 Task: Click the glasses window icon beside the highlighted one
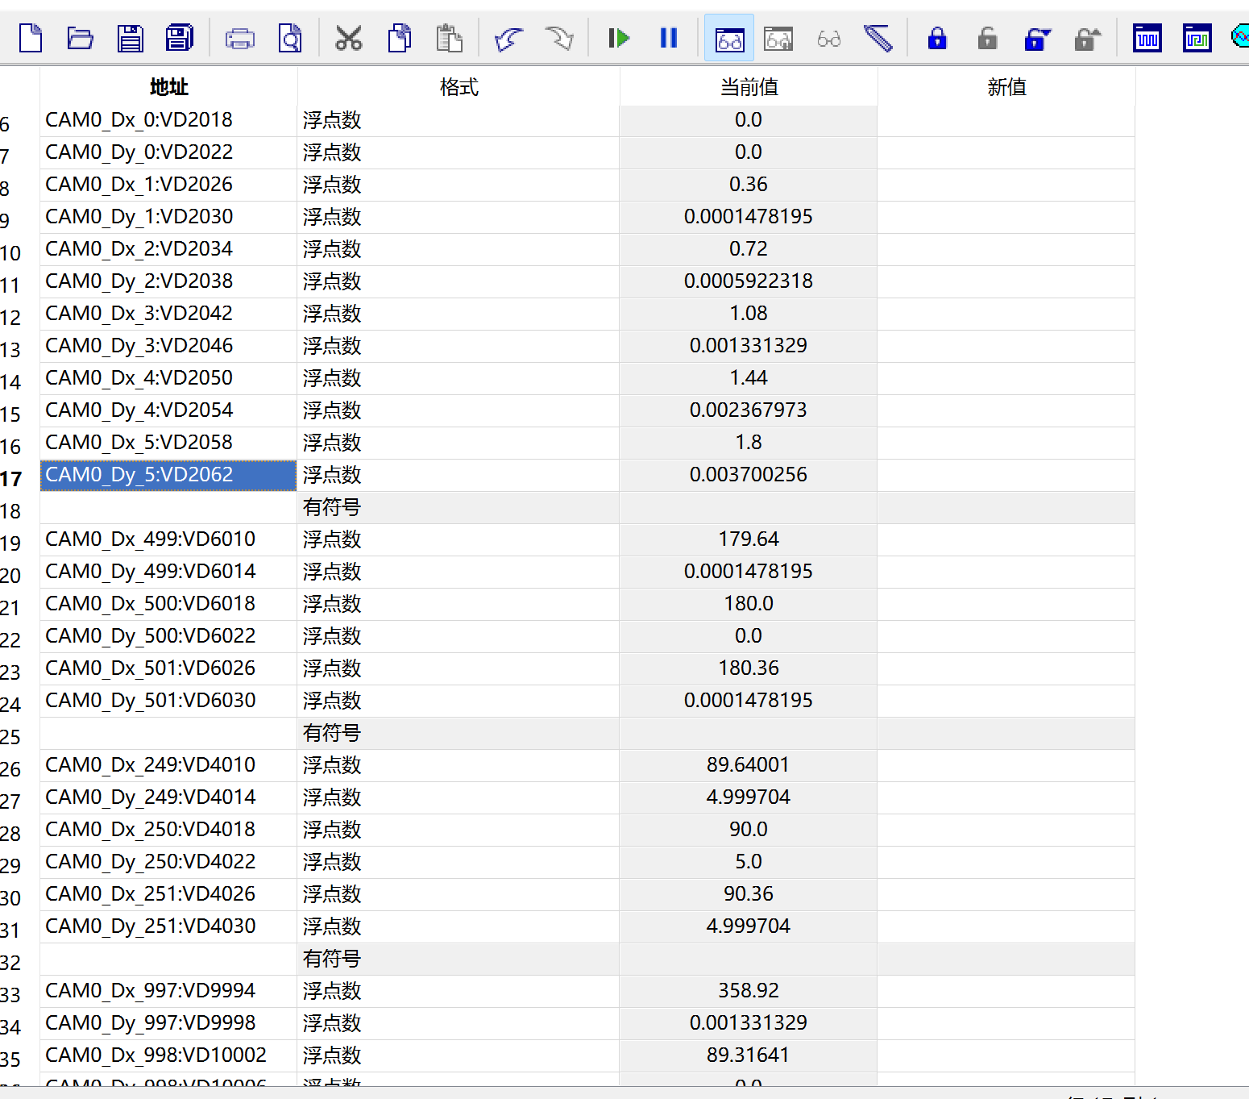[778, 38]
